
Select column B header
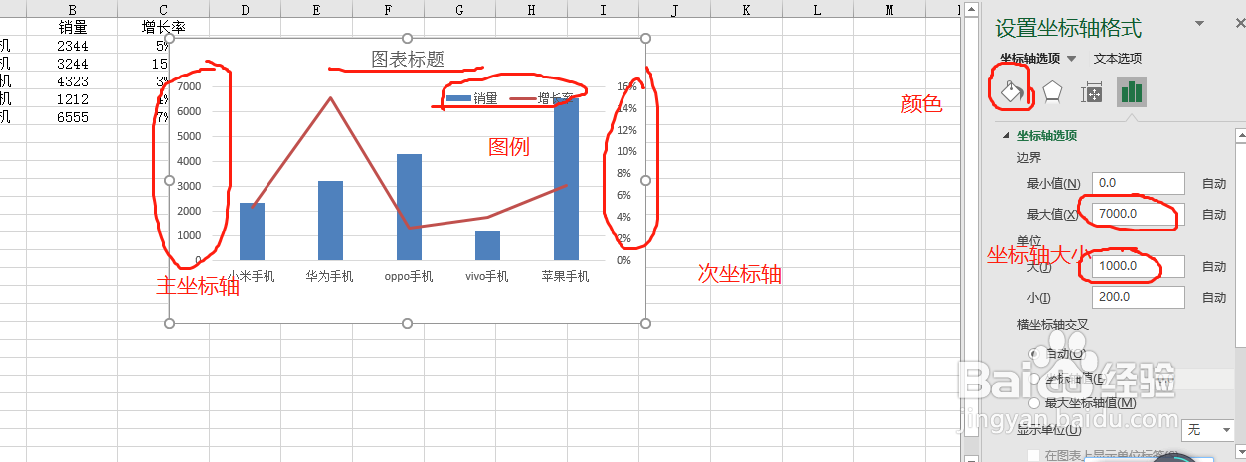73,9
